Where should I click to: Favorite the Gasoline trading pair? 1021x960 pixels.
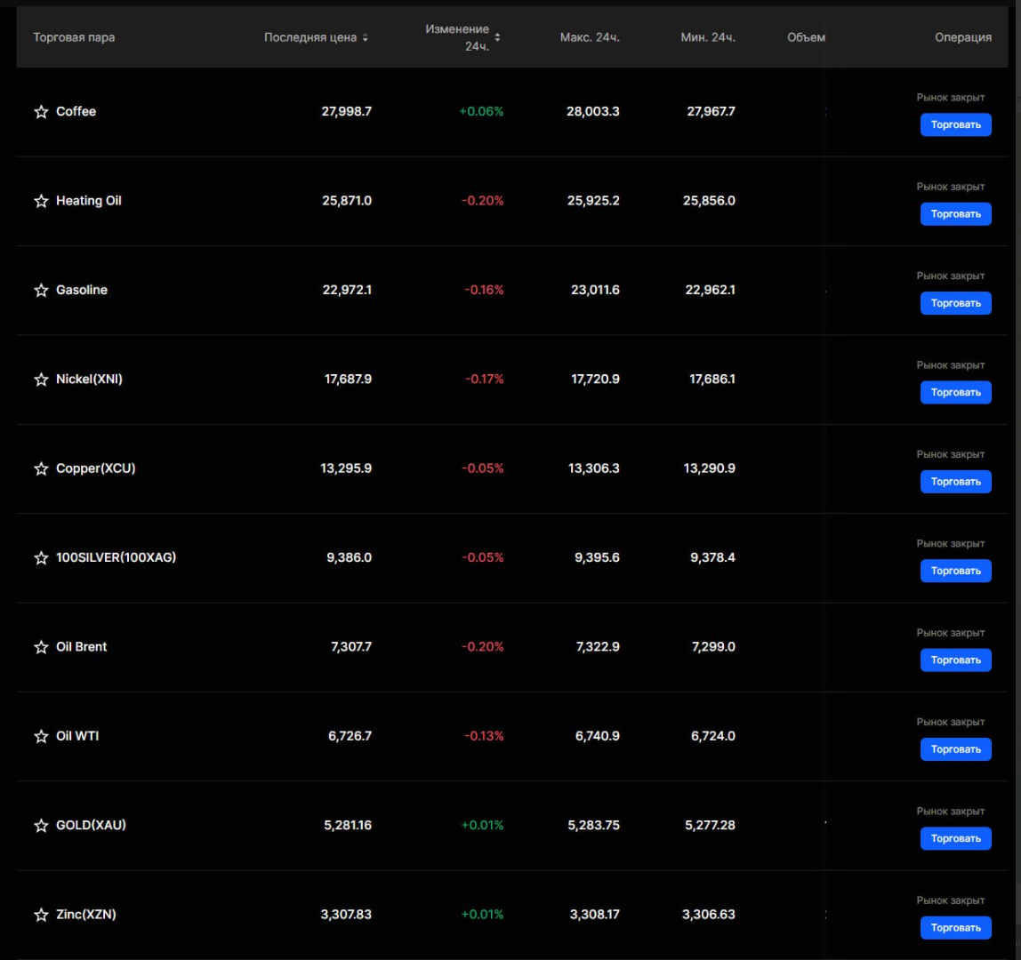pyautogui.click(x=41, y=291)
